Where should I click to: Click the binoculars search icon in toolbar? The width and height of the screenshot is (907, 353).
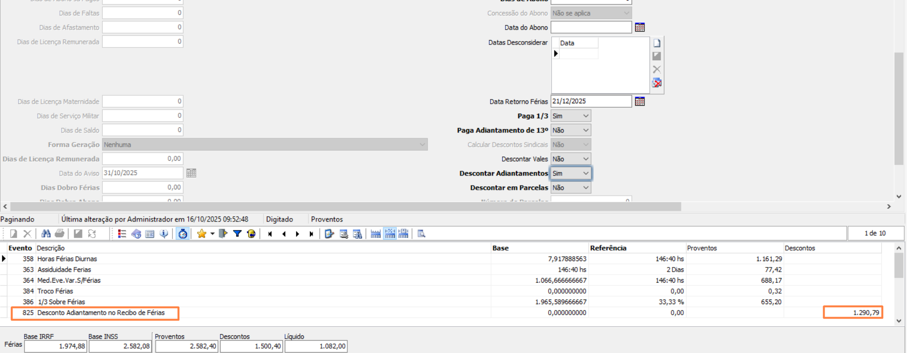coord(46,234)
